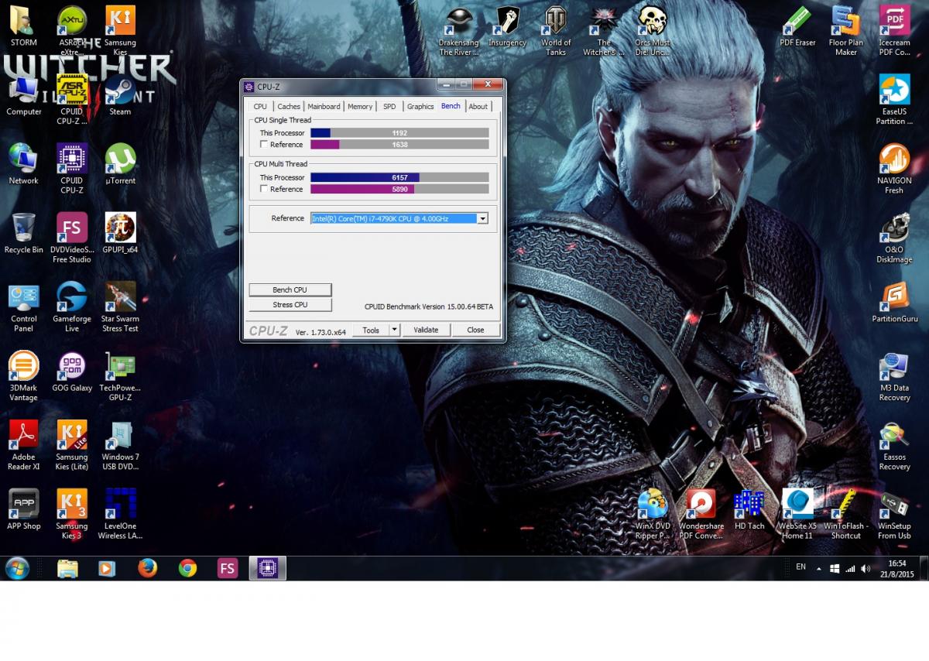Click the Reference bar showing 5890
This screenshot has width=929, height=661.
coord(399,189)
